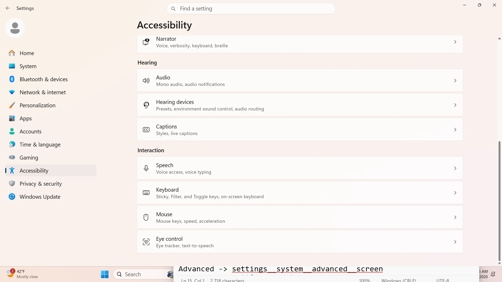Open notifications bell in system tray

(x=493, y=274)
